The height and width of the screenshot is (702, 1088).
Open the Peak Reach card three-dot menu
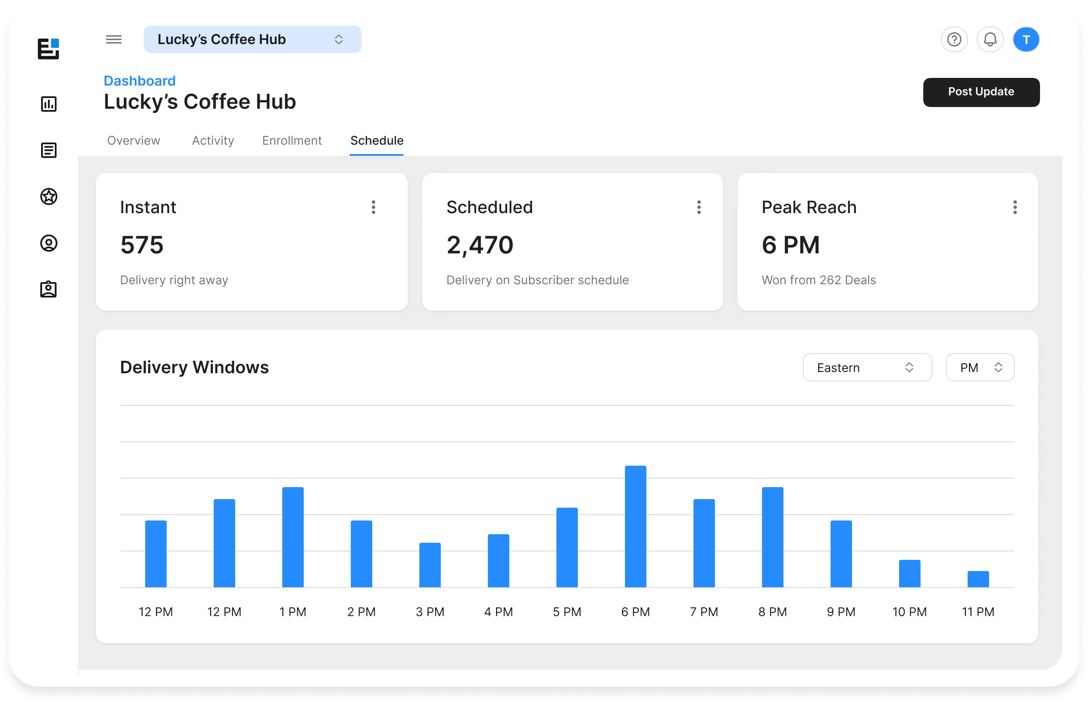1015,207
